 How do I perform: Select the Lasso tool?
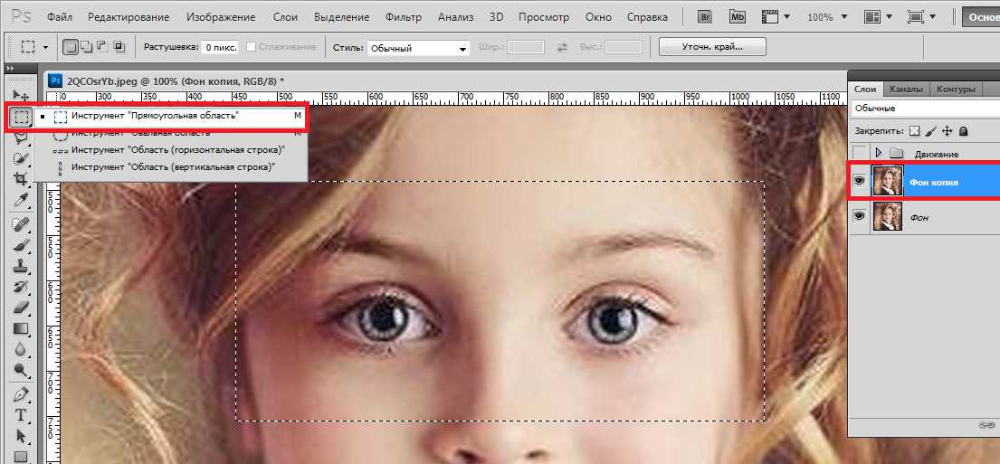[21, 137]
